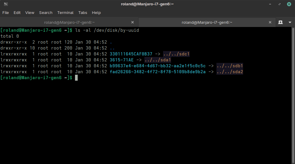The height and width of the screenshot is (164, 295).
Task: Close the terminal window
Action: pos(289,4)
